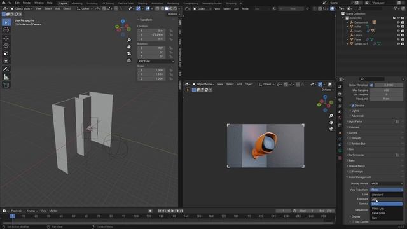The width and height of the screenshot is (407, 229).
Task: Click Max Samples value field
Action: 387,90
